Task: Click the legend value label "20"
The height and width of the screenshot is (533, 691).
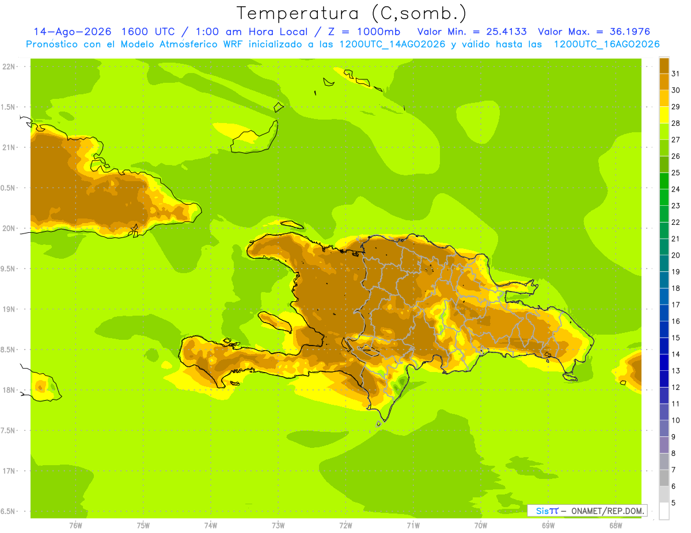Action: [676, 255]
